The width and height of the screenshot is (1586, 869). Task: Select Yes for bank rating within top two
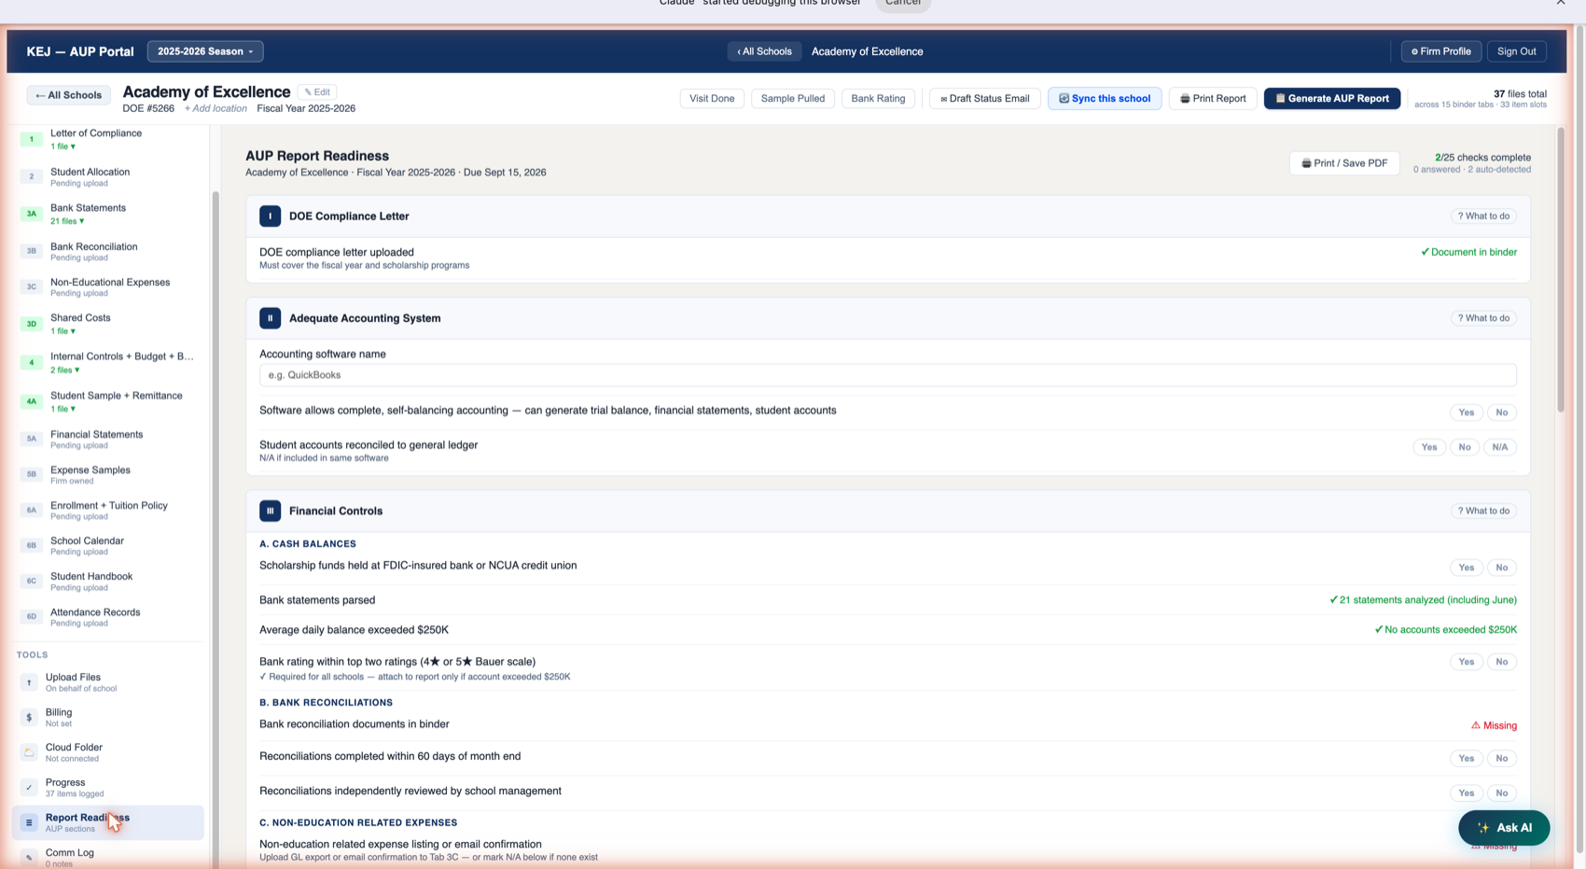point(1466,662)
